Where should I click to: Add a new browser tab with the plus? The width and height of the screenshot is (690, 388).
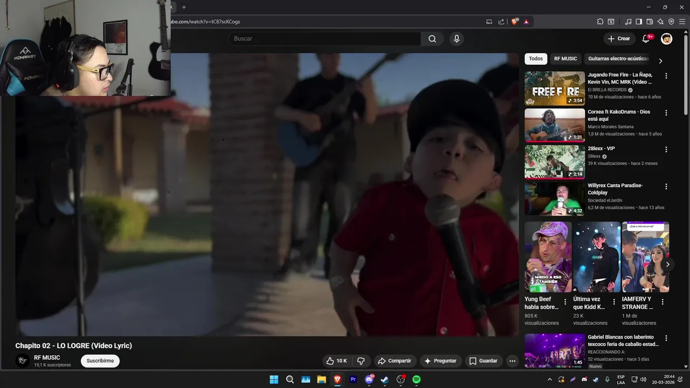(184, 7)
